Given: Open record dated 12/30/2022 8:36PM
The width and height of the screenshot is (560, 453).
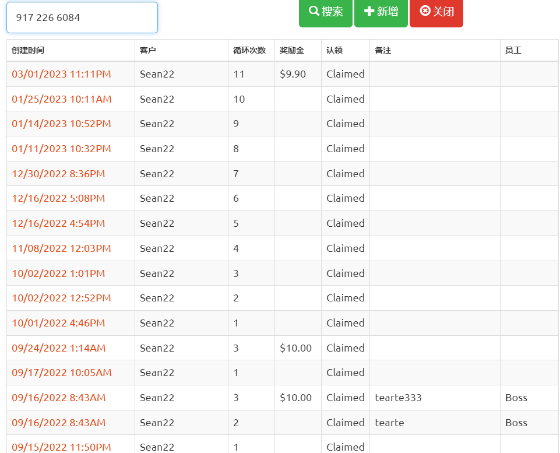Looking at the screenshot, I should pyautogui.click(x=59, y=174).
